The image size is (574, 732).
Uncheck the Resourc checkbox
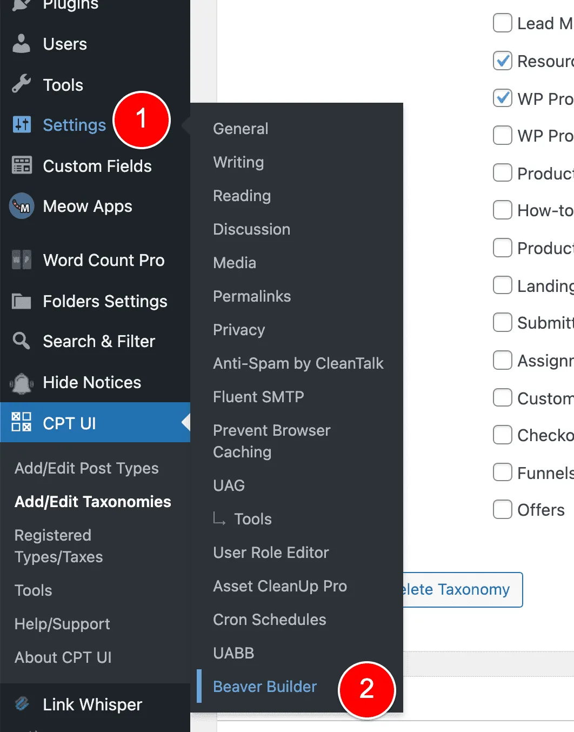click(x=503, y=61)
